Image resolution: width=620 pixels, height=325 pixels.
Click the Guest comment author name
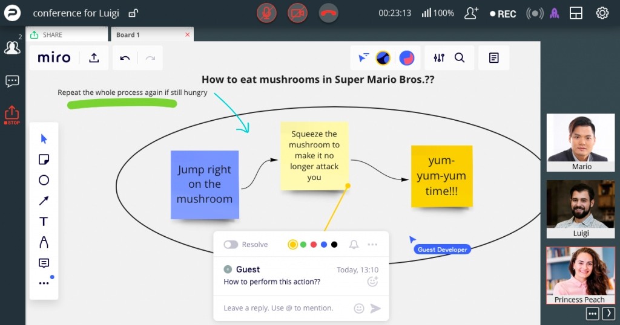(248, 269)
